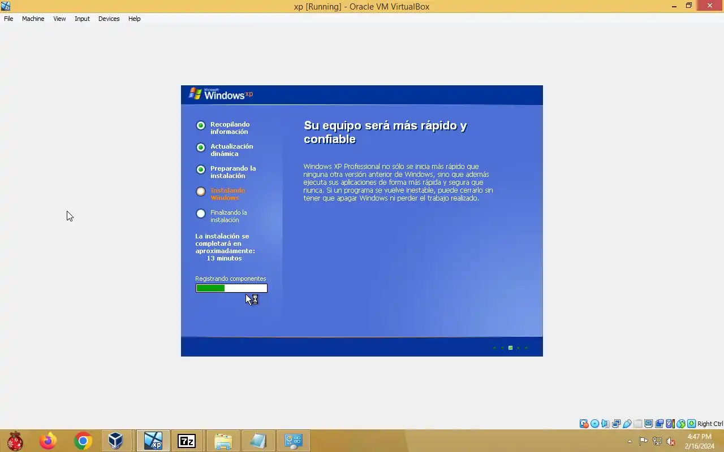Click the Windows XP Professional description paragraph
This screenshot has height=452, width=724.
(398, 182)
